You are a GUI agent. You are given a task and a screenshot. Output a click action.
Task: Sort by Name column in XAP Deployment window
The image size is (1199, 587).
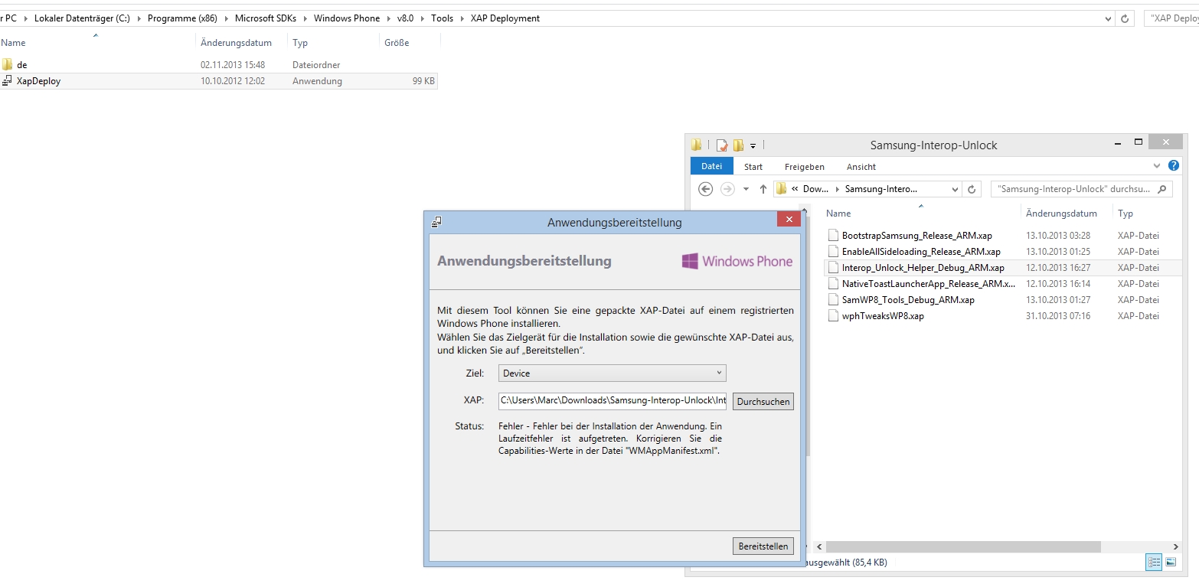(13, 43)
